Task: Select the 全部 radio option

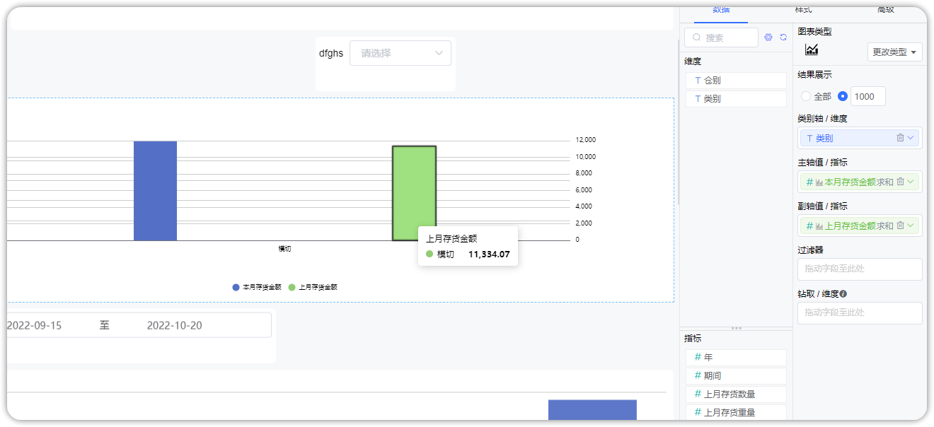Action: 806,96
